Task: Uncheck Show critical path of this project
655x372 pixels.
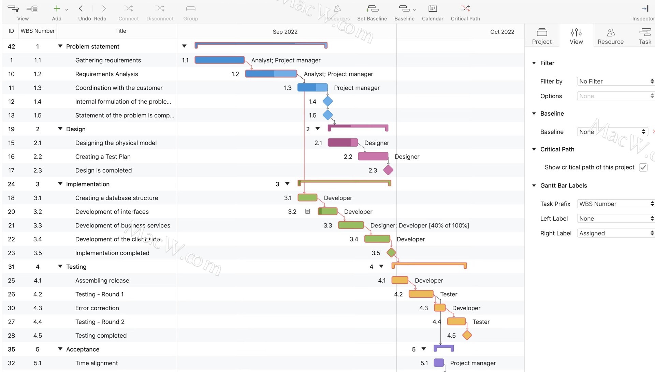Action: (x=643, y=167)
